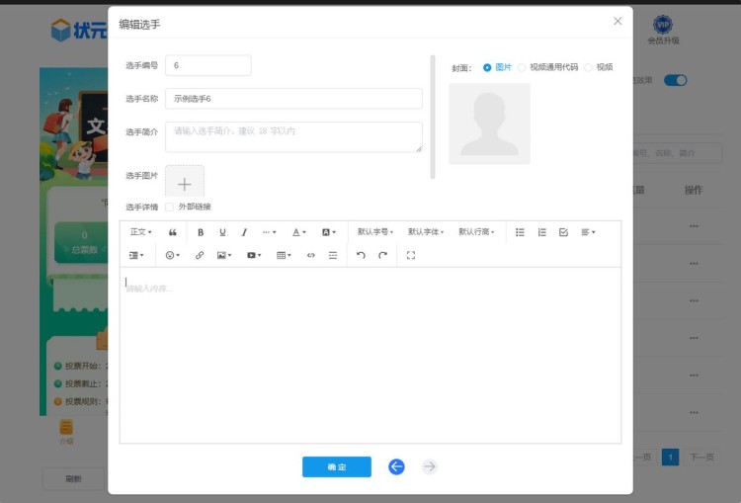Expand the 默认字体 font family dropdown
The image size is (741, 503).
[x=426, y=232]
